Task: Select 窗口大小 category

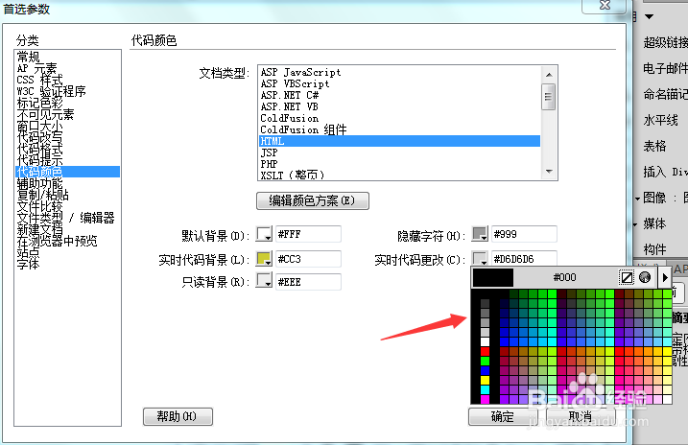Action: coord(67,126)
